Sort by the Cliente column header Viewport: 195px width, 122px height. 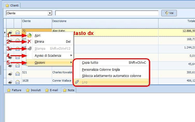coord(37,23)
